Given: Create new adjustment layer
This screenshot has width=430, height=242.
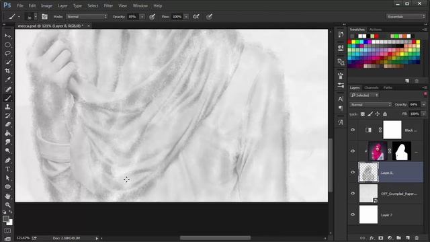Looking at the screenshot, I should point(390,238).
